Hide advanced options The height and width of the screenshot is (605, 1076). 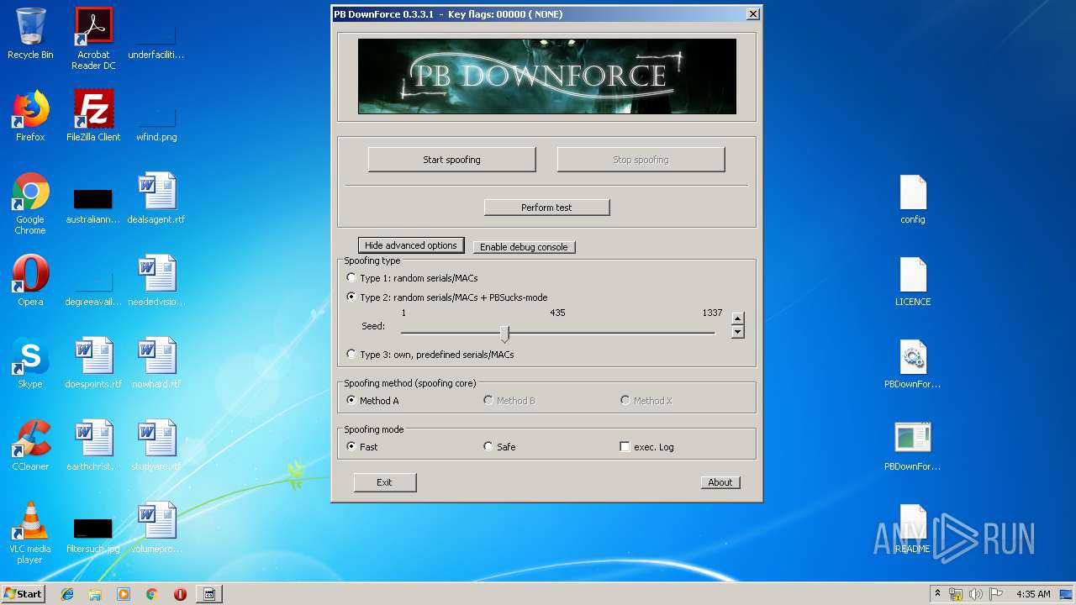click(411, 245)
